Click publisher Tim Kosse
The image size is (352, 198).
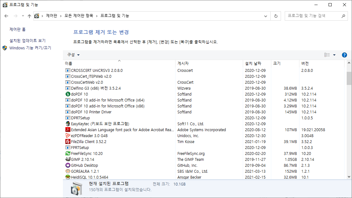pyautogui.click(x=186, y=141)
